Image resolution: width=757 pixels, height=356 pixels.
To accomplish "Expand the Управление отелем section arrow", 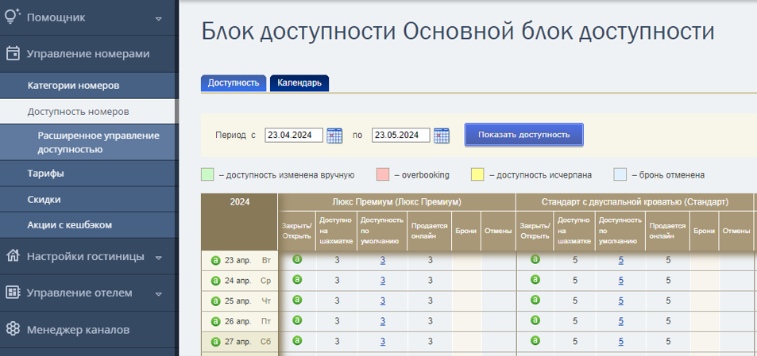I will coord(158,294).
